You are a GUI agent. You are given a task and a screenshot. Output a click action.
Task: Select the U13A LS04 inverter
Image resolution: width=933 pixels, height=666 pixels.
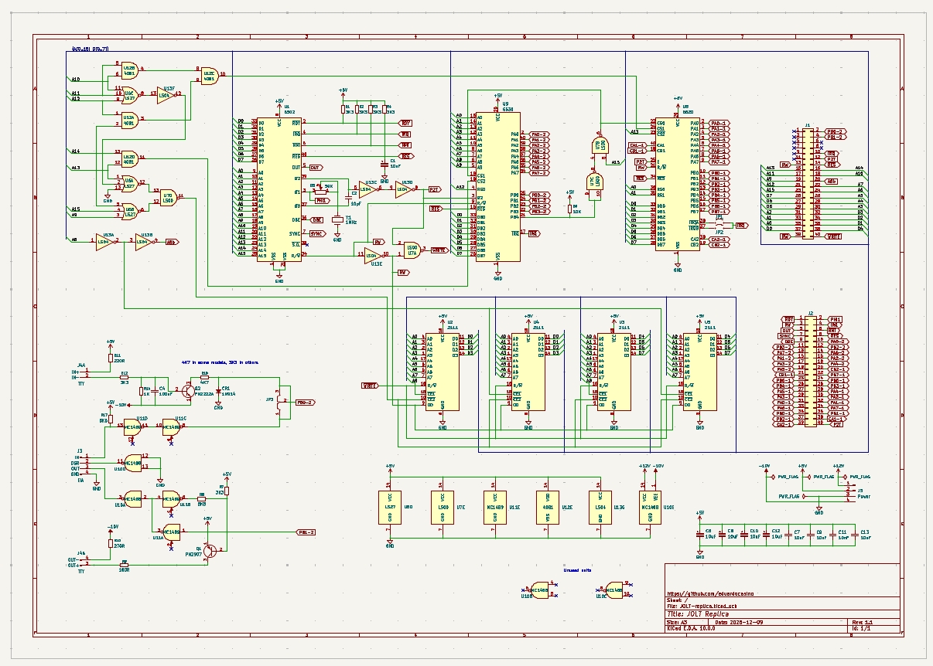click(x=105, y=241)
